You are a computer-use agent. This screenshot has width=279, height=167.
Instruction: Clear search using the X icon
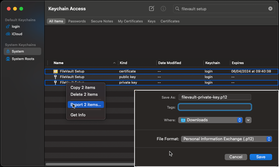pyautogui.click(x=271, y=9)
